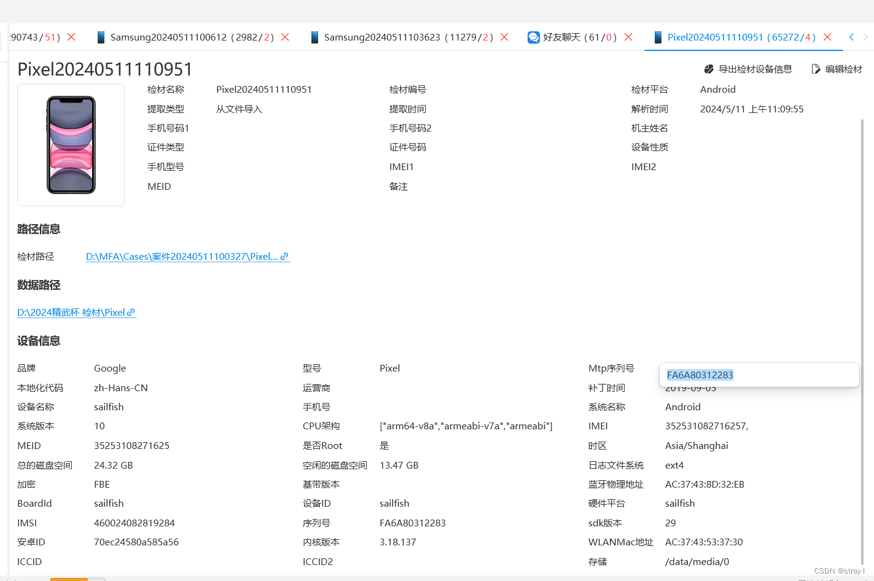Click 编辑检材 edit button
874x581 pixels.
point(837,69)
